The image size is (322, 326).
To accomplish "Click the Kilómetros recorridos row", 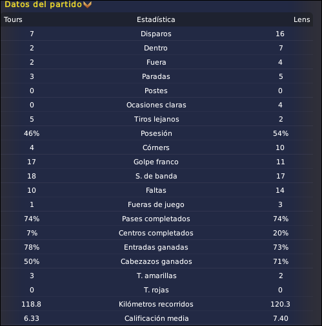I will (x=157, y=304).
